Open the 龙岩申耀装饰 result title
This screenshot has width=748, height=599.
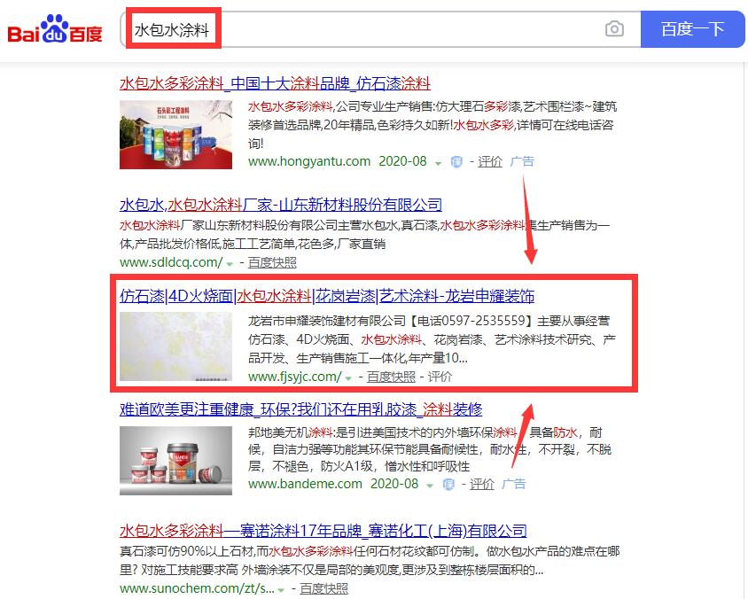pyautogui.click(x=327, y=296)
